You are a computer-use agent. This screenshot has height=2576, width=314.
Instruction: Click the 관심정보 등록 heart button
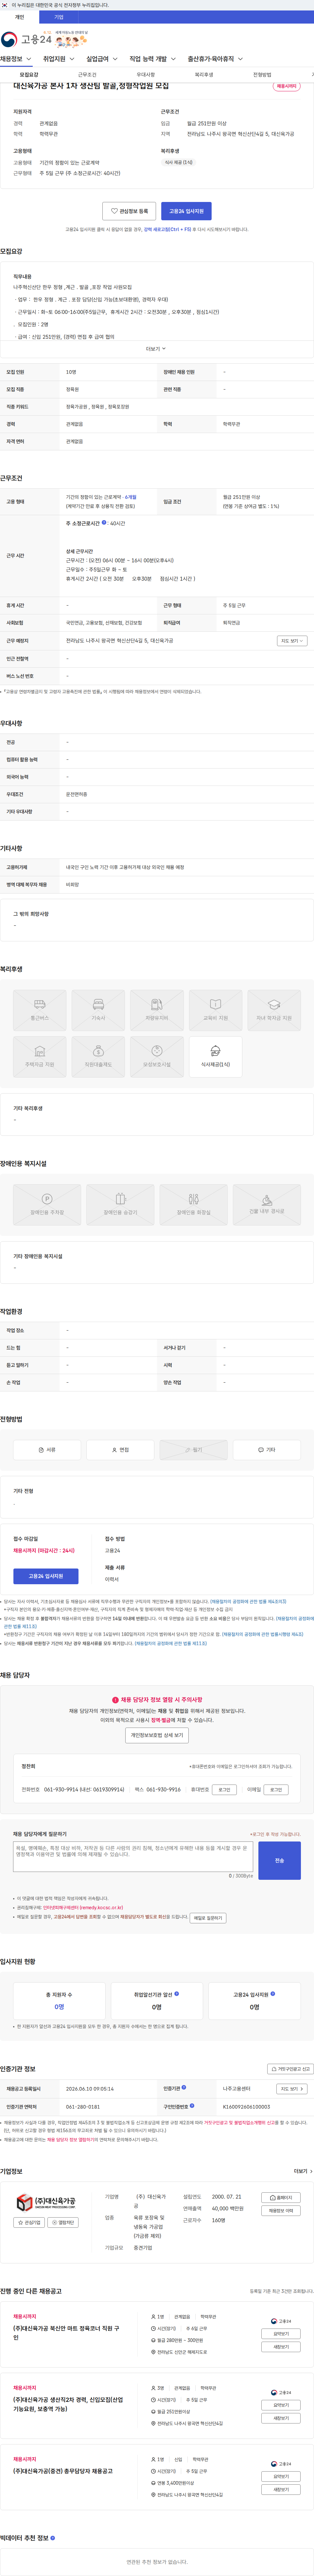129,211
